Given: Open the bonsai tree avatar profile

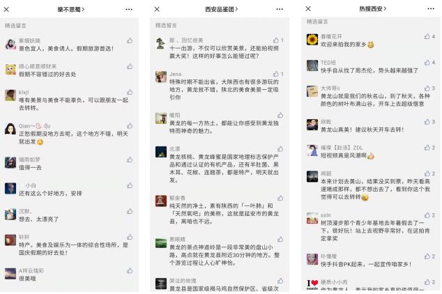Looking at the screenshot, I should tap(161, 43).
